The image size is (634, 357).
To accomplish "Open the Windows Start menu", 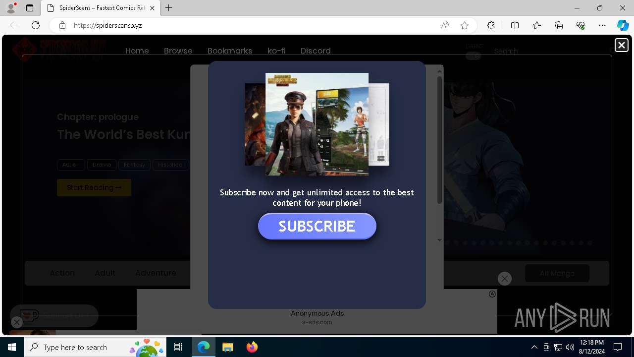I will (x=12, y=347).
